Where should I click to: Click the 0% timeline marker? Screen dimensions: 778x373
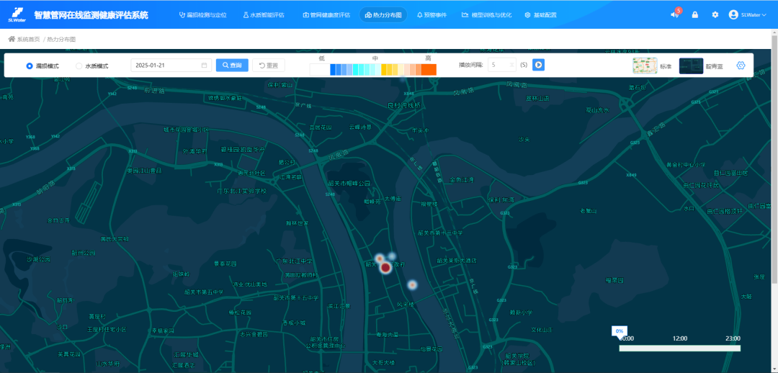(x=620, y=331)
